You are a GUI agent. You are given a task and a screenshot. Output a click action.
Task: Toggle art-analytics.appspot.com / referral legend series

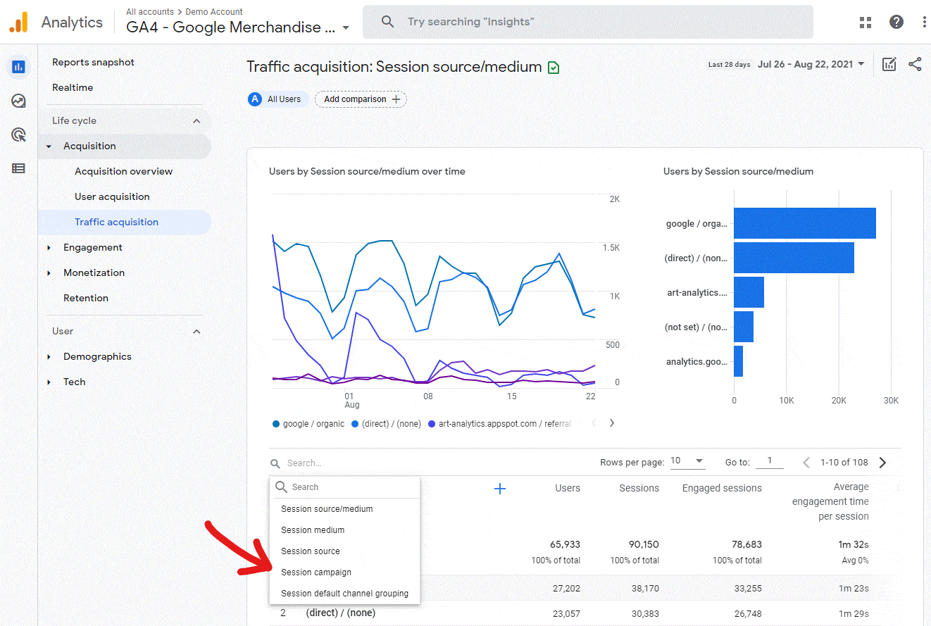[500, 424]
